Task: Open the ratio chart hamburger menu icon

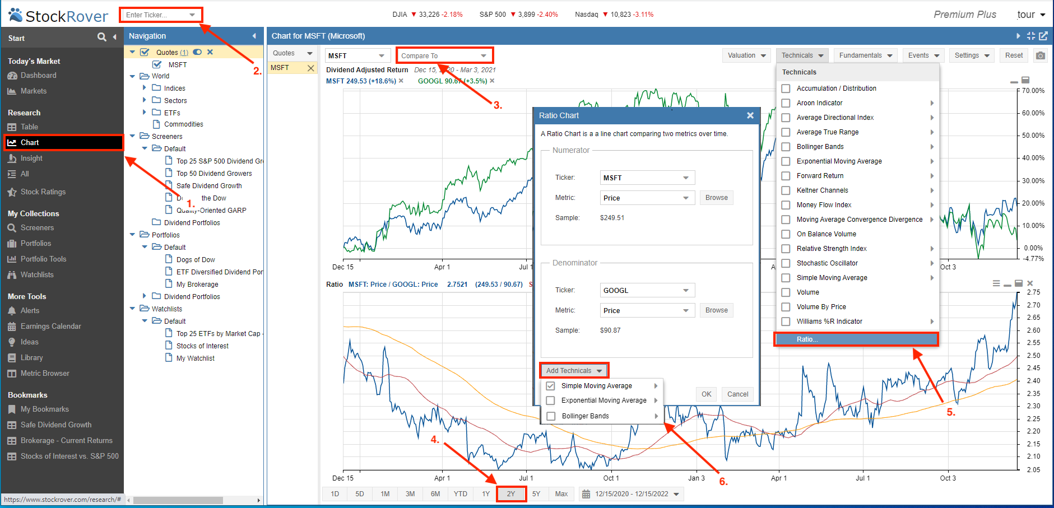Action: click(x=996, y=283)
